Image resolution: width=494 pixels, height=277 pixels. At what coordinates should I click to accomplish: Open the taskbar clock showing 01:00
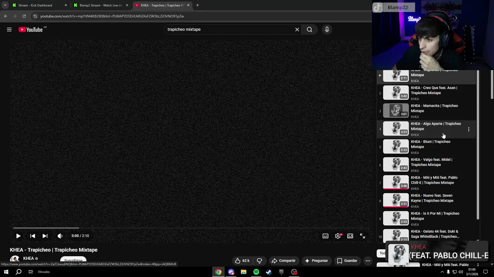472,272
